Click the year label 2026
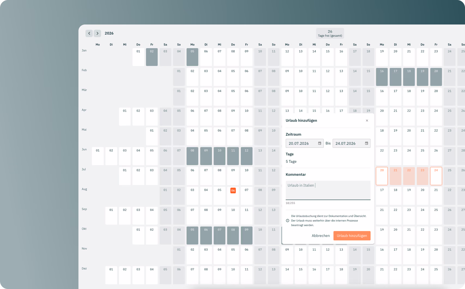This screenshot has height=289, width=465. point(109,33)
